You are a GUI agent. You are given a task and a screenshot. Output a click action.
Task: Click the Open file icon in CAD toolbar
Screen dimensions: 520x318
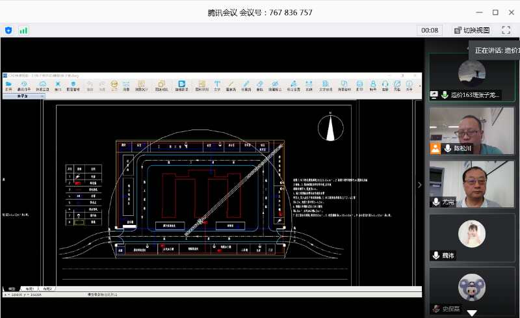pos(8,85)
